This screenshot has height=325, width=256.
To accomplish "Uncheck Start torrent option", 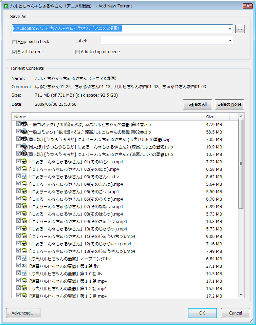I will coord(14,52).
